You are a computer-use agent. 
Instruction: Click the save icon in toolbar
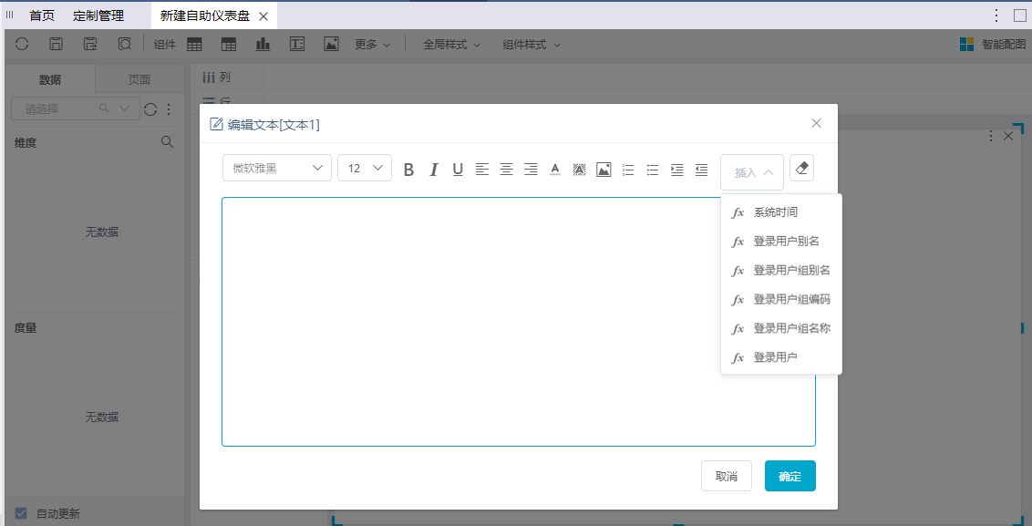point(56,44)
